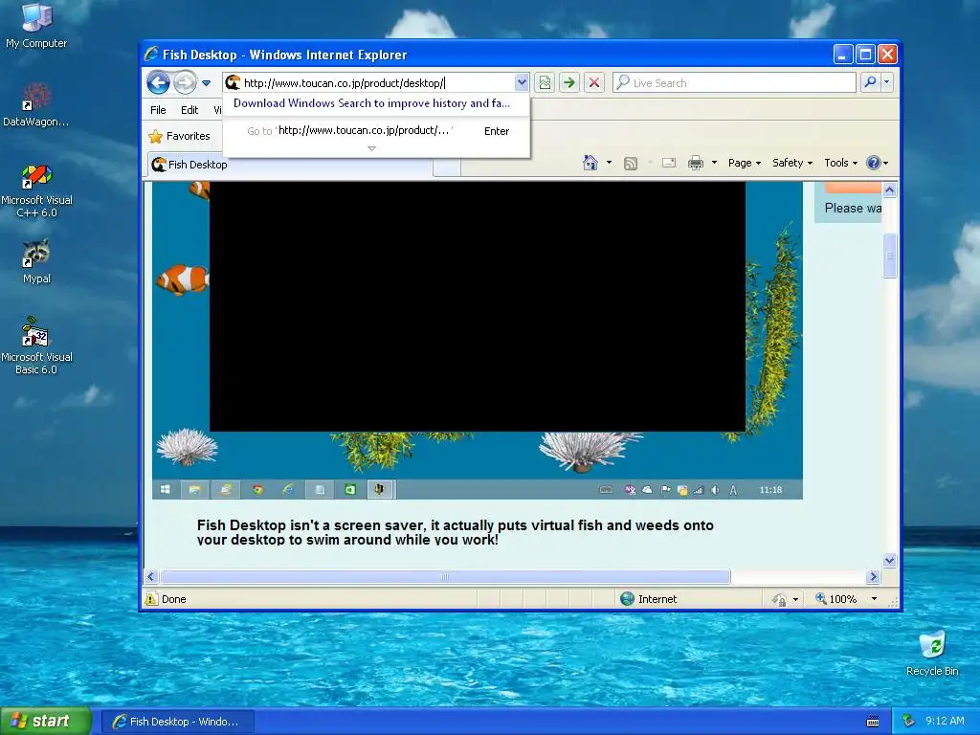Click the vertical scrollbar thumb
The height and width of the screenshot is (735, 980).
pyautogui.click(x=889, y=256)
